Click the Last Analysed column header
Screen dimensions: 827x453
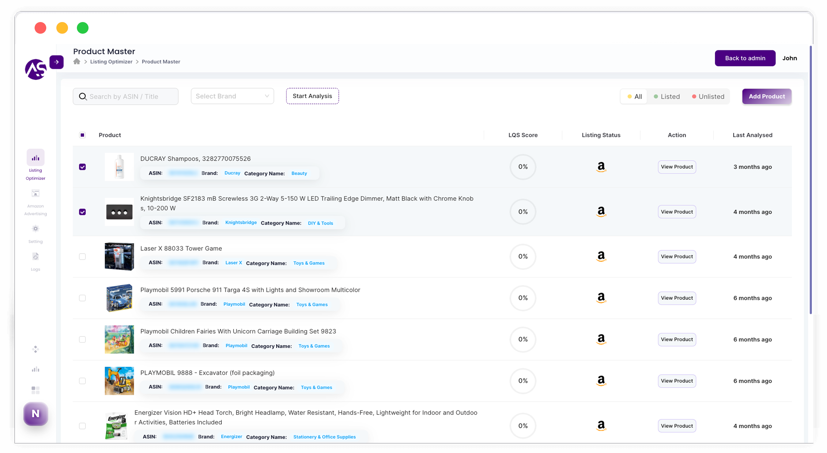pos(752,135)
